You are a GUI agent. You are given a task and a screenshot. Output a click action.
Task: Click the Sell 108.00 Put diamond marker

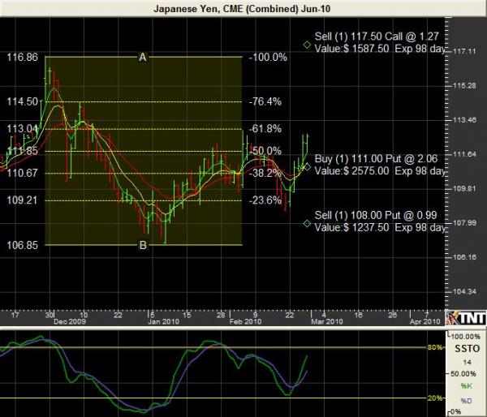click(306, 223)
